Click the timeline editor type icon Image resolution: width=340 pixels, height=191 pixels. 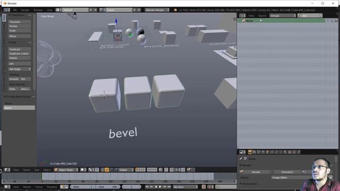coord(7,187)
